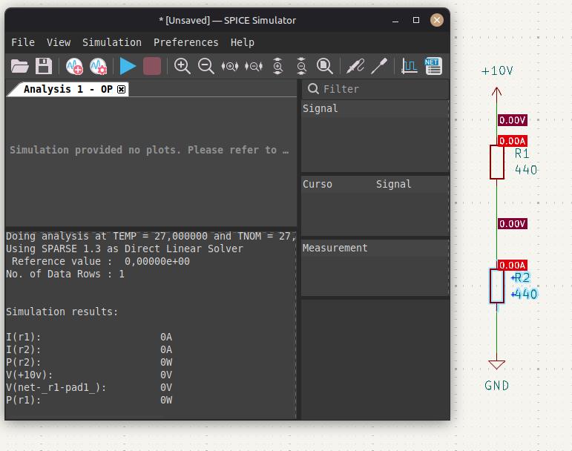This screenshot has width=572, height=451.
Task: Open the Preferences menu
Action: coord(185,42)
